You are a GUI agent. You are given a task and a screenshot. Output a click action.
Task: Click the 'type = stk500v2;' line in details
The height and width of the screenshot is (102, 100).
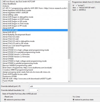[79, 10]
